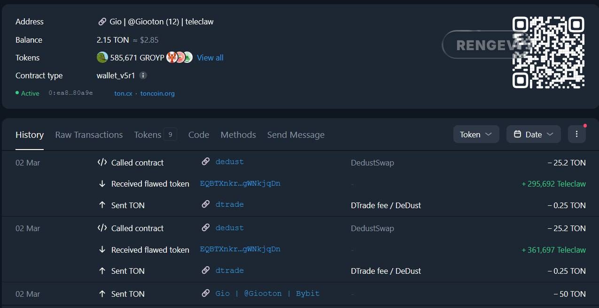Open the three-dot more options menu
Viewport: 599px width, 308px height.
click(576, 135)
